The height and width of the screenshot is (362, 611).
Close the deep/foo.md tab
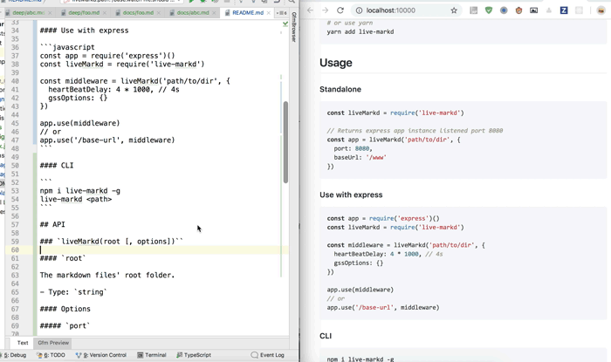[x=105, y=13]
